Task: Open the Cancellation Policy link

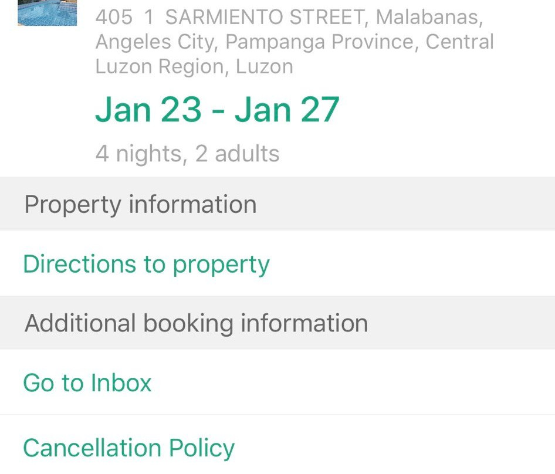Action: 128,448
